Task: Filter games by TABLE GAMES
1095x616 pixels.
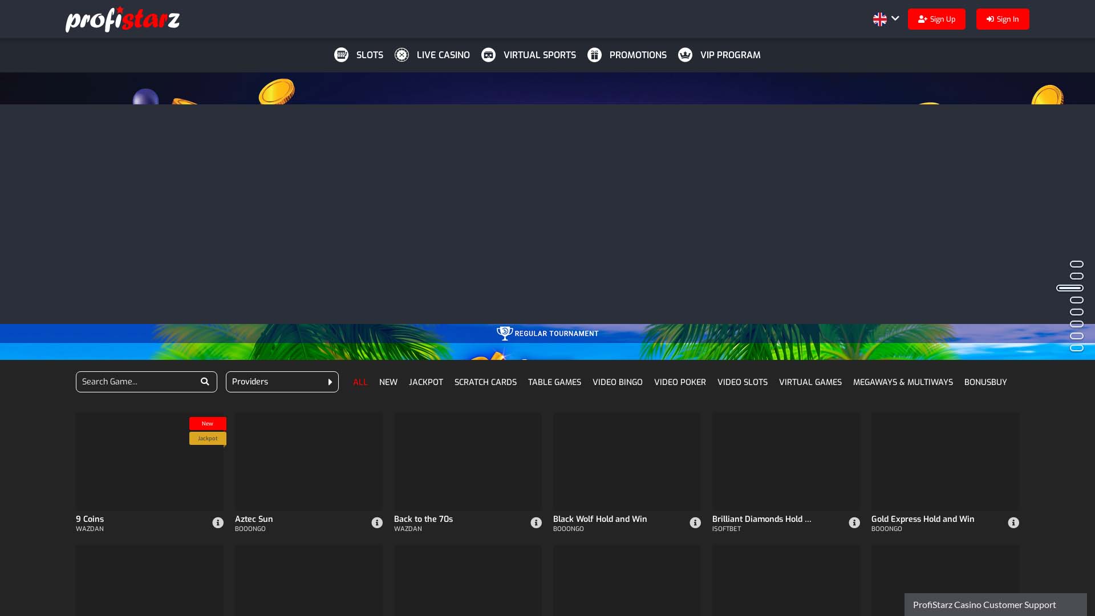Action: click(554, 382)
